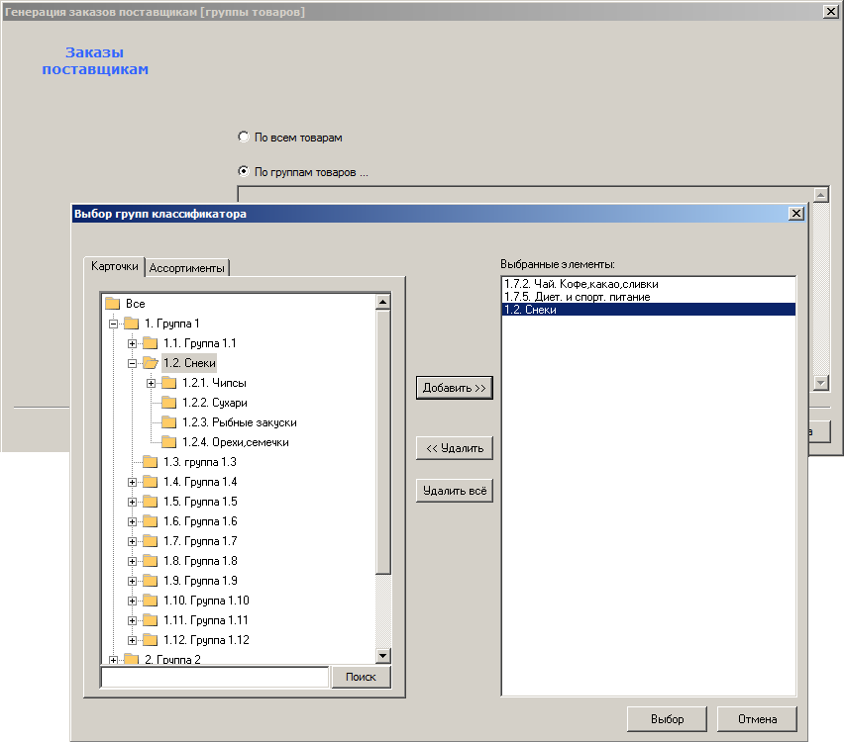Close the 'Выбор групп классификатора' dialog
The image size is (844, 742).
(x=796, y=214)
